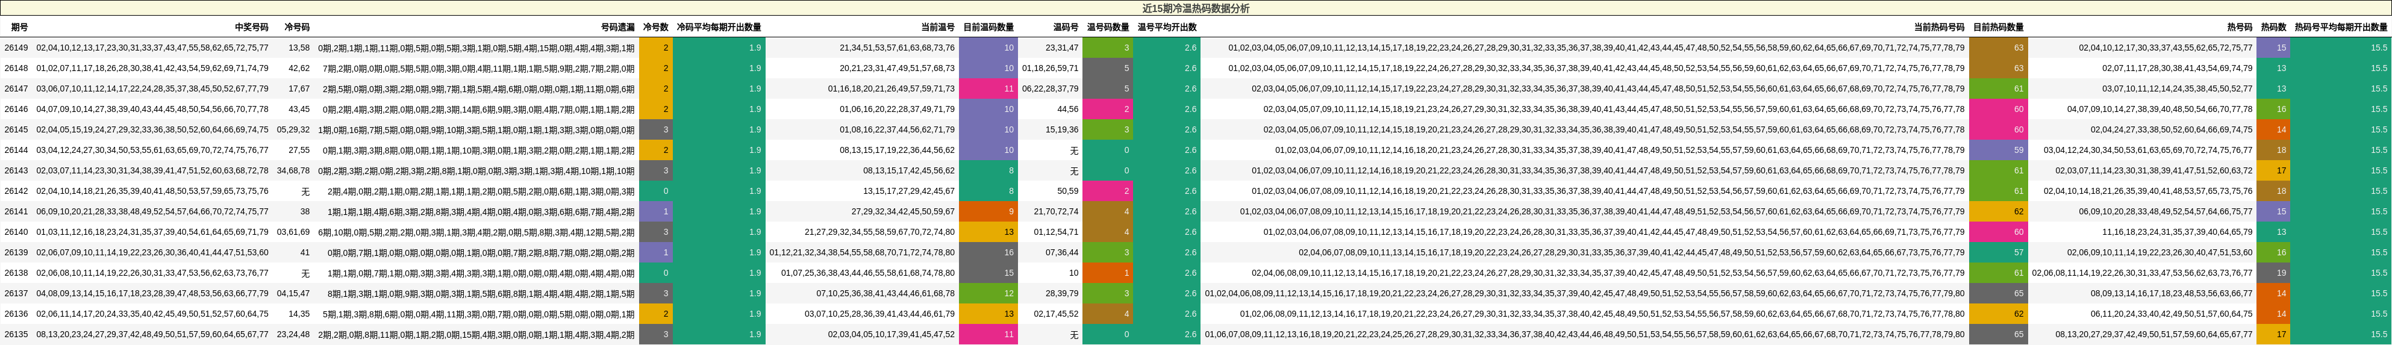Click cold numbers cell 03,61,69
This screenshot has width=2392, height=345.
click(x=293, y=232)
